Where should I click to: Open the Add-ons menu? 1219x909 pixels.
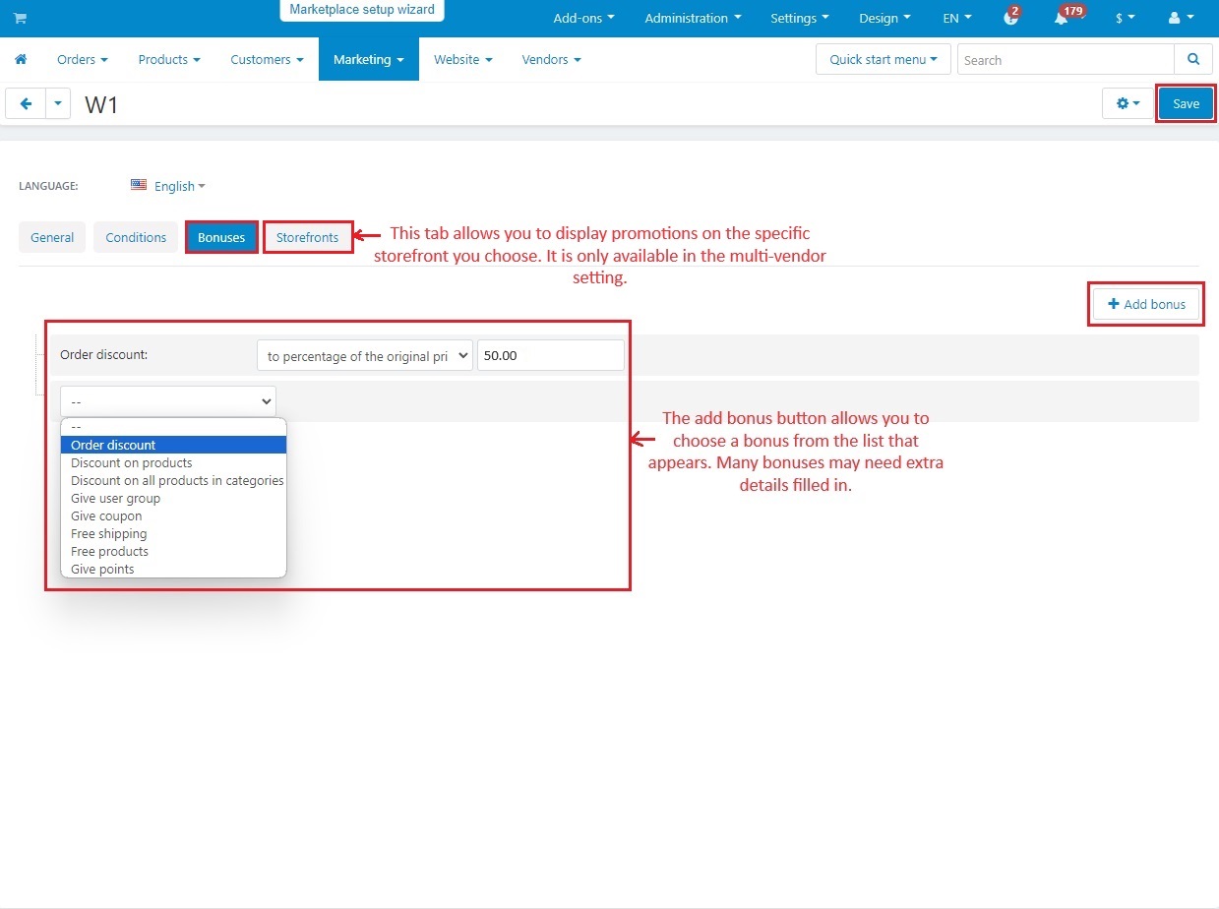click(x=583, y=18)
